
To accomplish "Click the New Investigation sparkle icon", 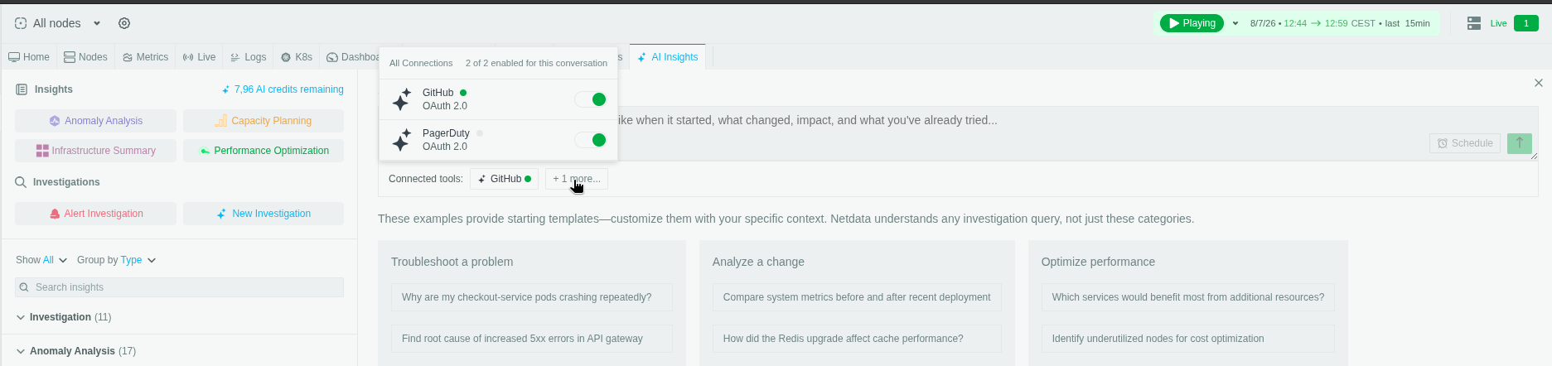I will click(221, 214).
